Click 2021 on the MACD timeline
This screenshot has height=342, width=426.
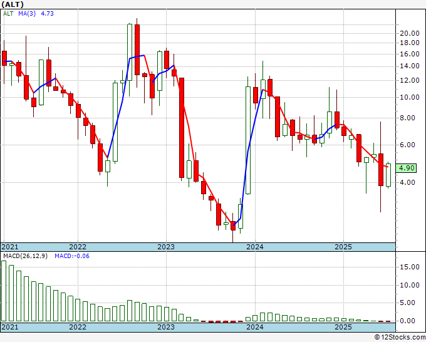click(x=10, y=327)
